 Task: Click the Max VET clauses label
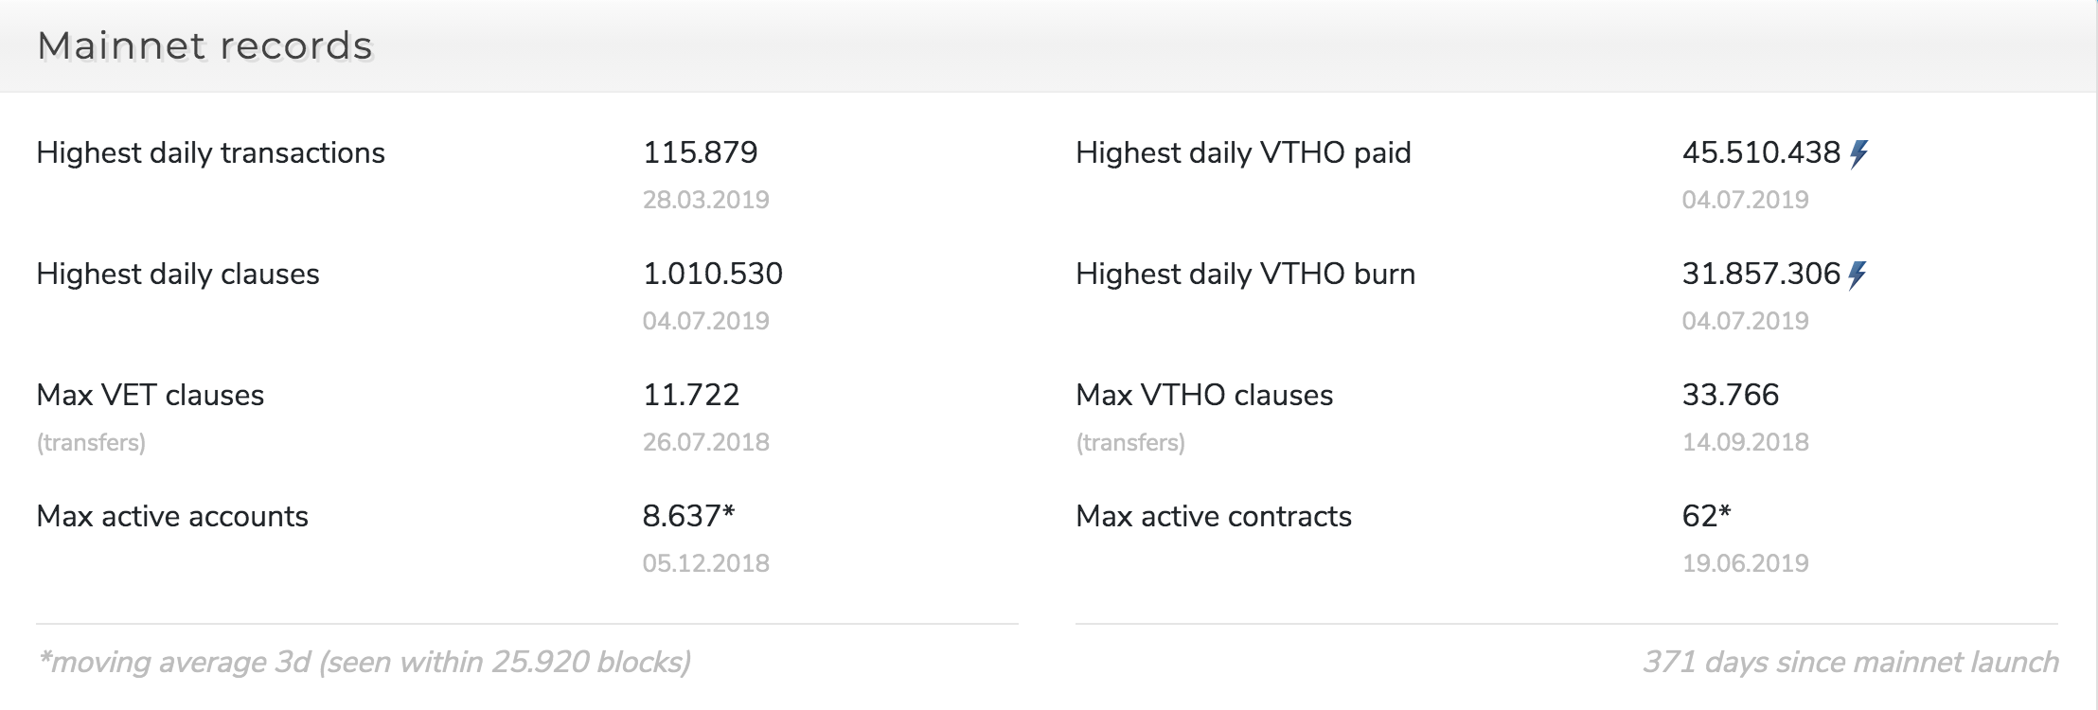pos(151,395)
